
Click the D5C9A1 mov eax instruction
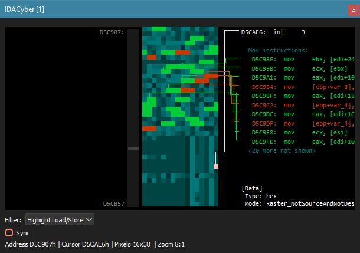point(303,78)
